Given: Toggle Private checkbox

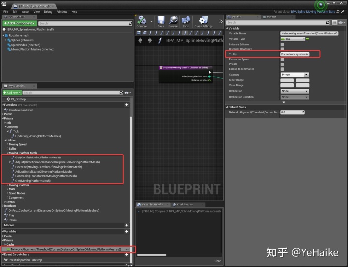Looking at the screenshot, I should (282, 64).
